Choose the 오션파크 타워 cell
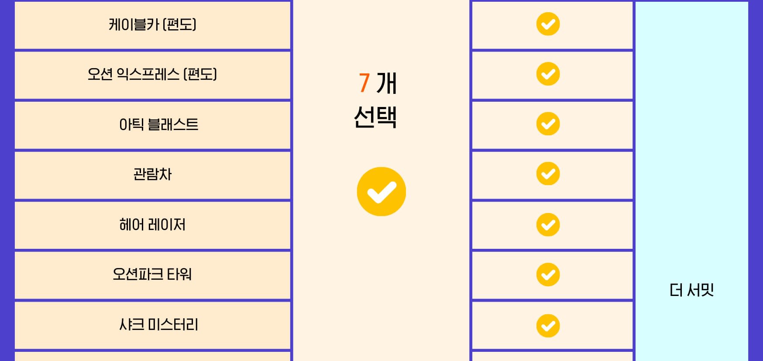The height and width of the screenshot is (361, 763). (152, 275)
